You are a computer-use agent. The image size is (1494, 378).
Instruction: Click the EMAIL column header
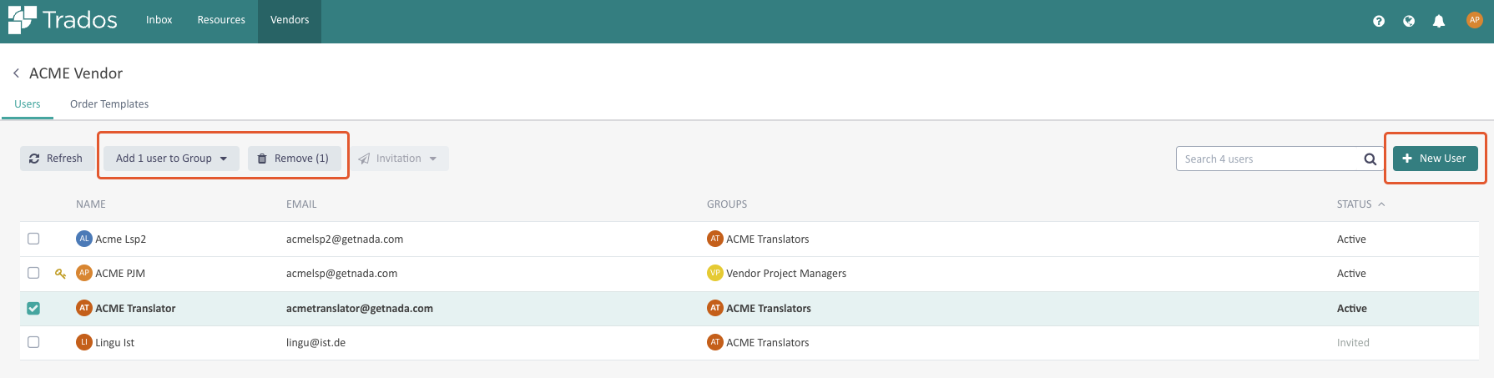(x=301, y=204)
